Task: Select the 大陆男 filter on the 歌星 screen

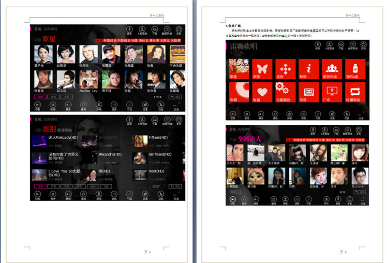Action: click(176, 41)
